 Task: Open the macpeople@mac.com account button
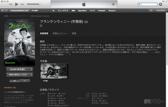point(20,11)
